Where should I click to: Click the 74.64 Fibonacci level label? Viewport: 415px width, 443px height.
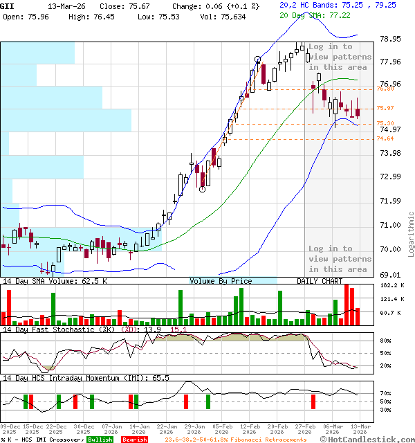[385, 138]
